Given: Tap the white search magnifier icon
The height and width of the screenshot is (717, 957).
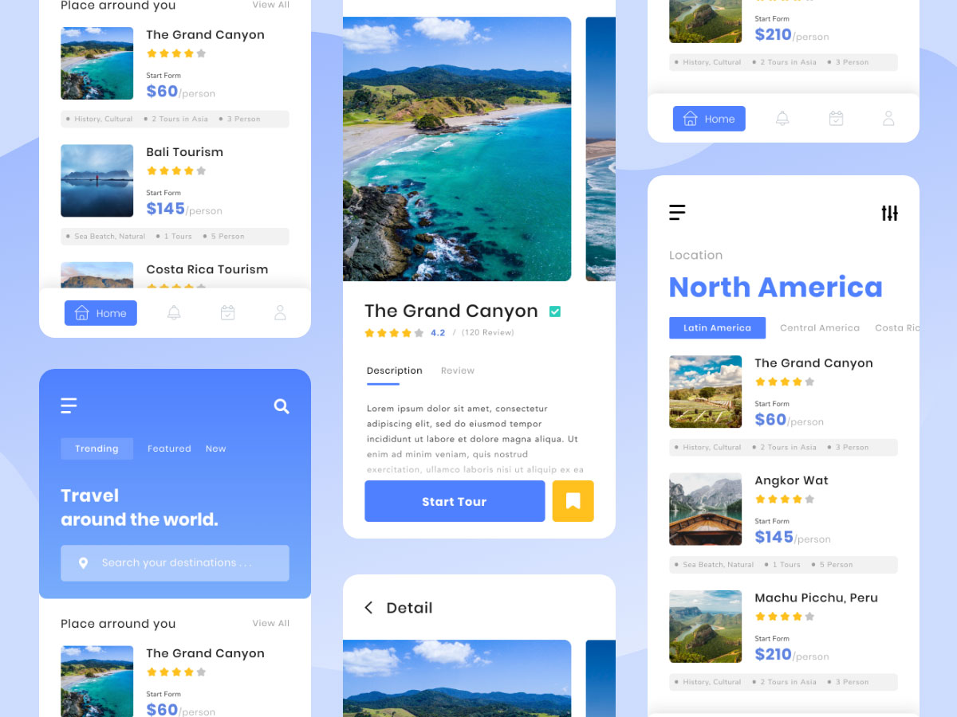Looking at the screenshot, I should [x=282, y=406].
